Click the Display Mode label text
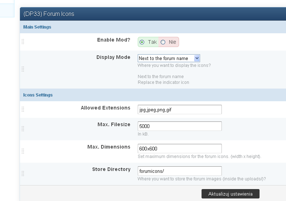This screenshot has height=201, width=286. [113, 57]
